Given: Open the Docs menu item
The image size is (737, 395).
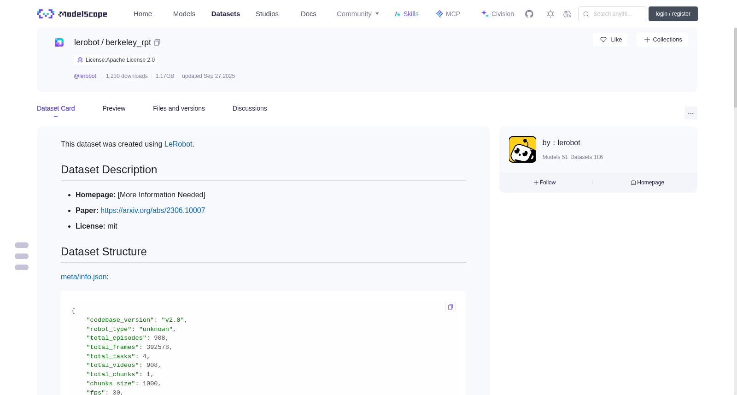Looking at the screenshot, I should coord(309,14).
